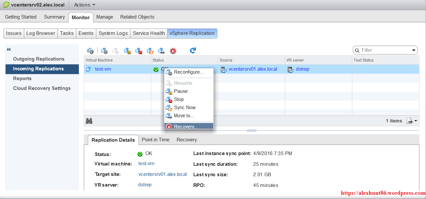Image resolution: width=426 pixels, height=199 pixels.
Task: Click the Move to toolbar icon
Action: (161, 51)
